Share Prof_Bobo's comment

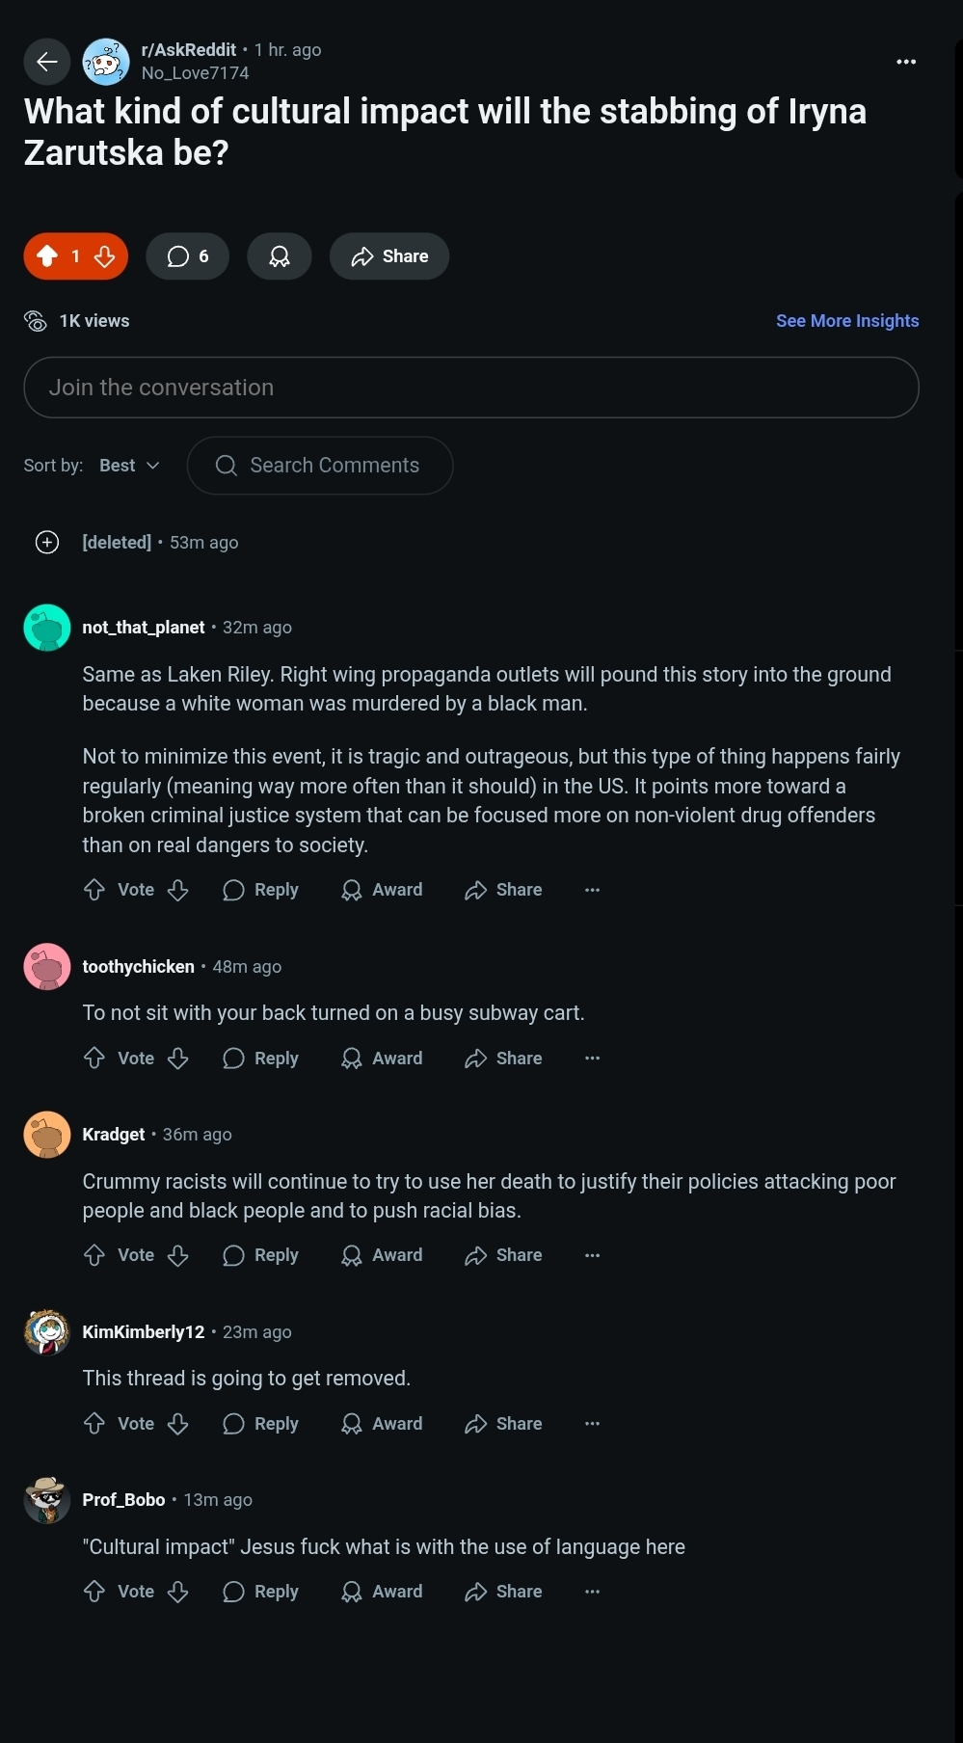pos(503,1592)
